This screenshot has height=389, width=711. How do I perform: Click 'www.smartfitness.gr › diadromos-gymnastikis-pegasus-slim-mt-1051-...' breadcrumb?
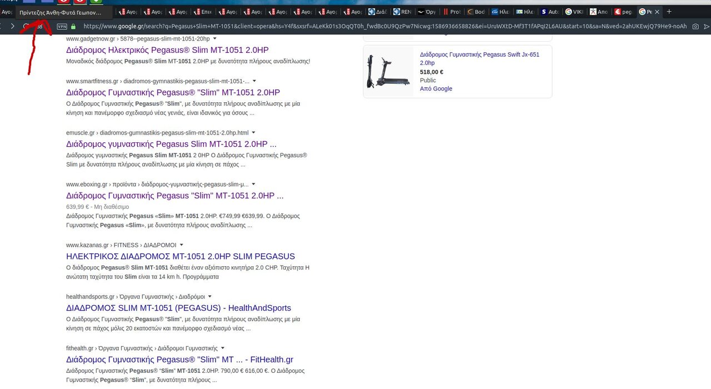[x=158, y=81]
